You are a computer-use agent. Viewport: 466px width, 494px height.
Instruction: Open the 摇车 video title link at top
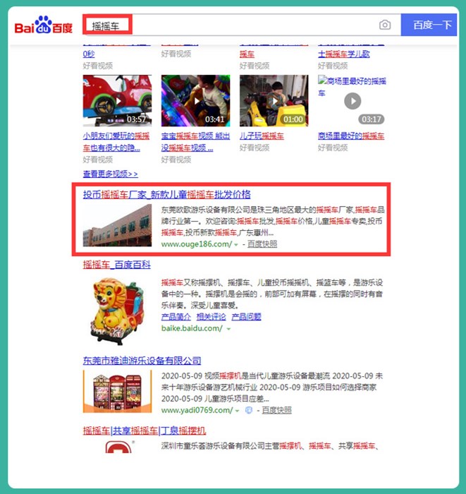[247, 54]
